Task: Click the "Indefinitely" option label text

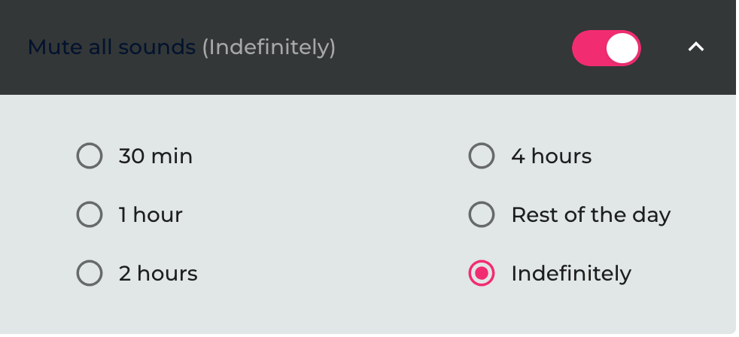Action: pyautogui.click(x=571, y=273)
